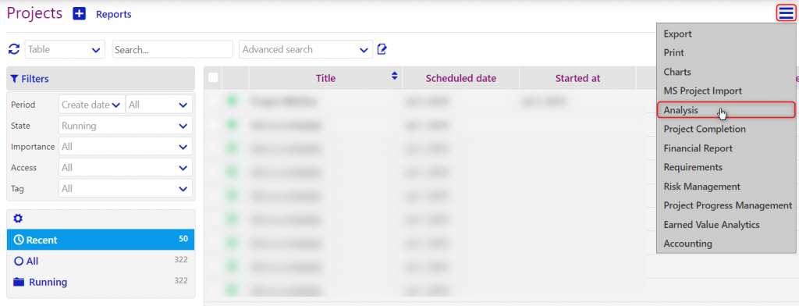This screenshot has width=799, height=306.
Task: Select the All projects list entry
Action: pyautogui.click(x=101, y=261)
